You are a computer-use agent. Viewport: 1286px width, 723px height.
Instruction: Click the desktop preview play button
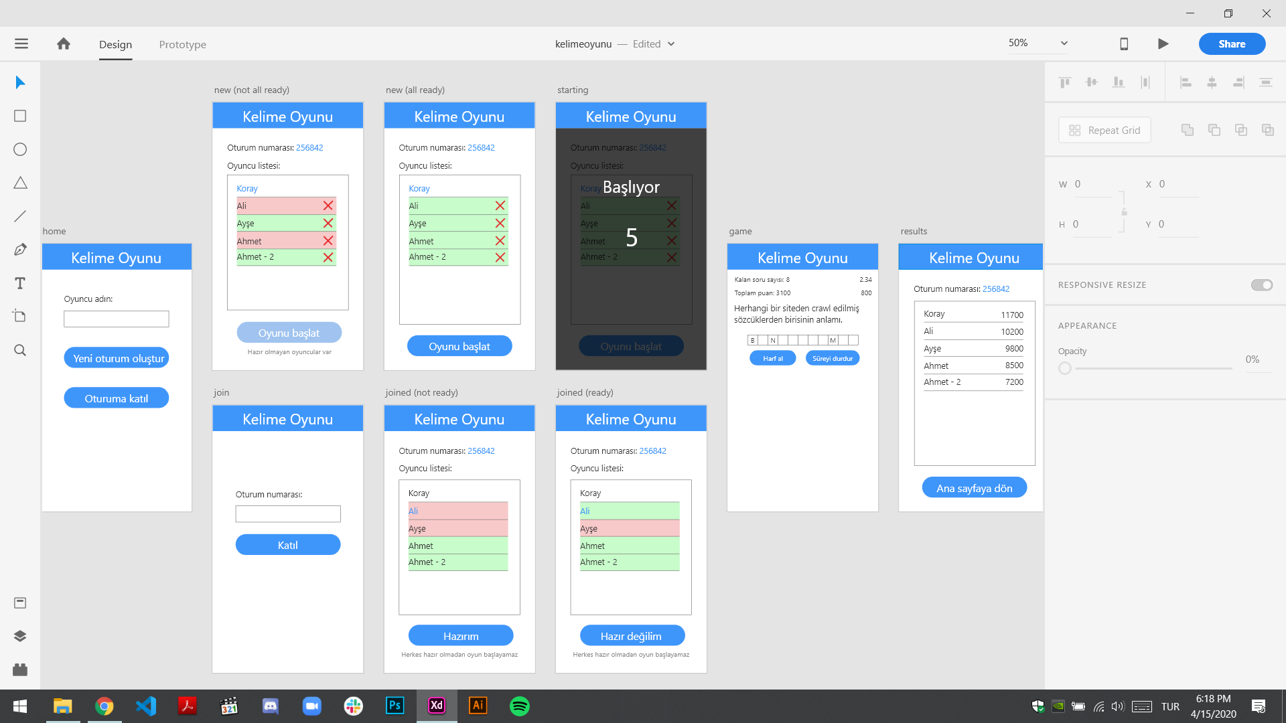click(1163, 44)
